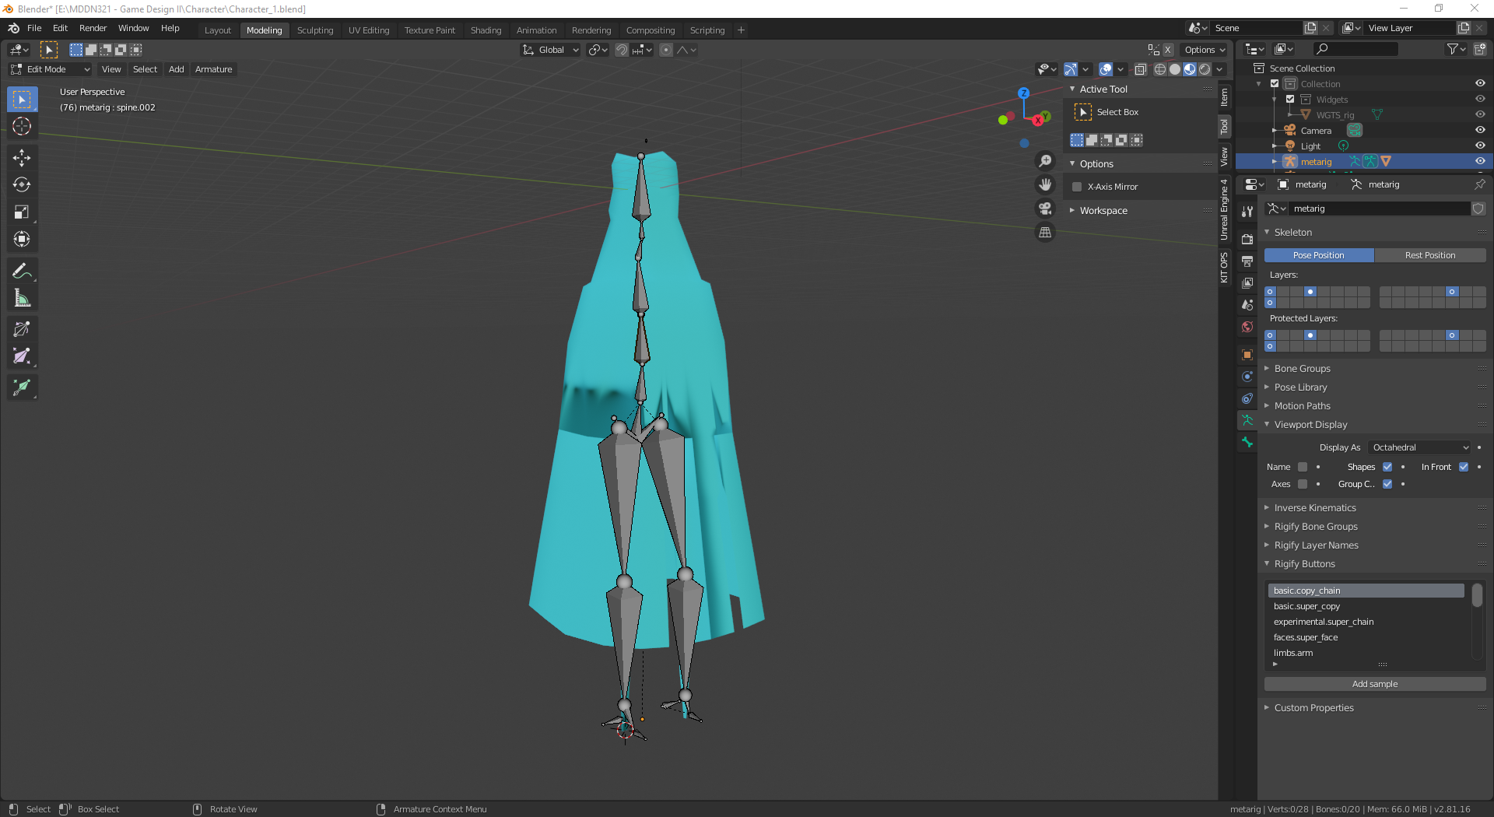The height and width of the screenshot is (817, 1494).
Task: Activate the Move tool
Action: [22, 158]
